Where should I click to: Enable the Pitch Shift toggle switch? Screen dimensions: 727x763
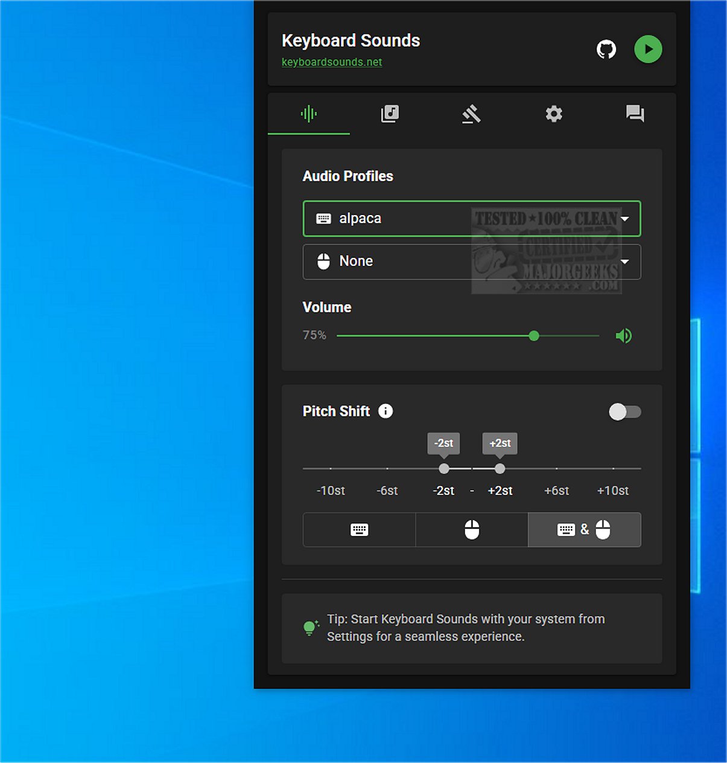[624, 412]
